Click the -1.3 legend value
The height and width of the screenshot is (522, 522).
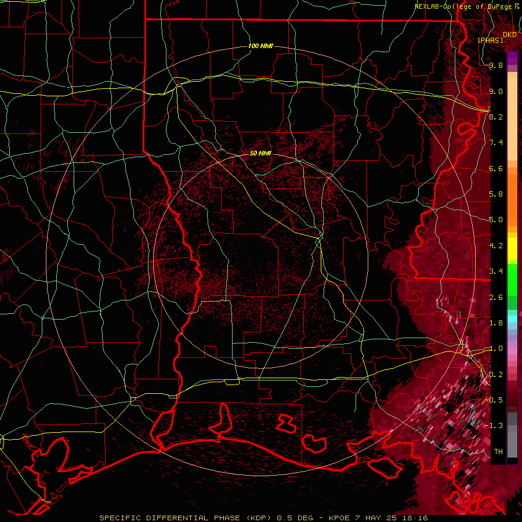tap(495, 426)
